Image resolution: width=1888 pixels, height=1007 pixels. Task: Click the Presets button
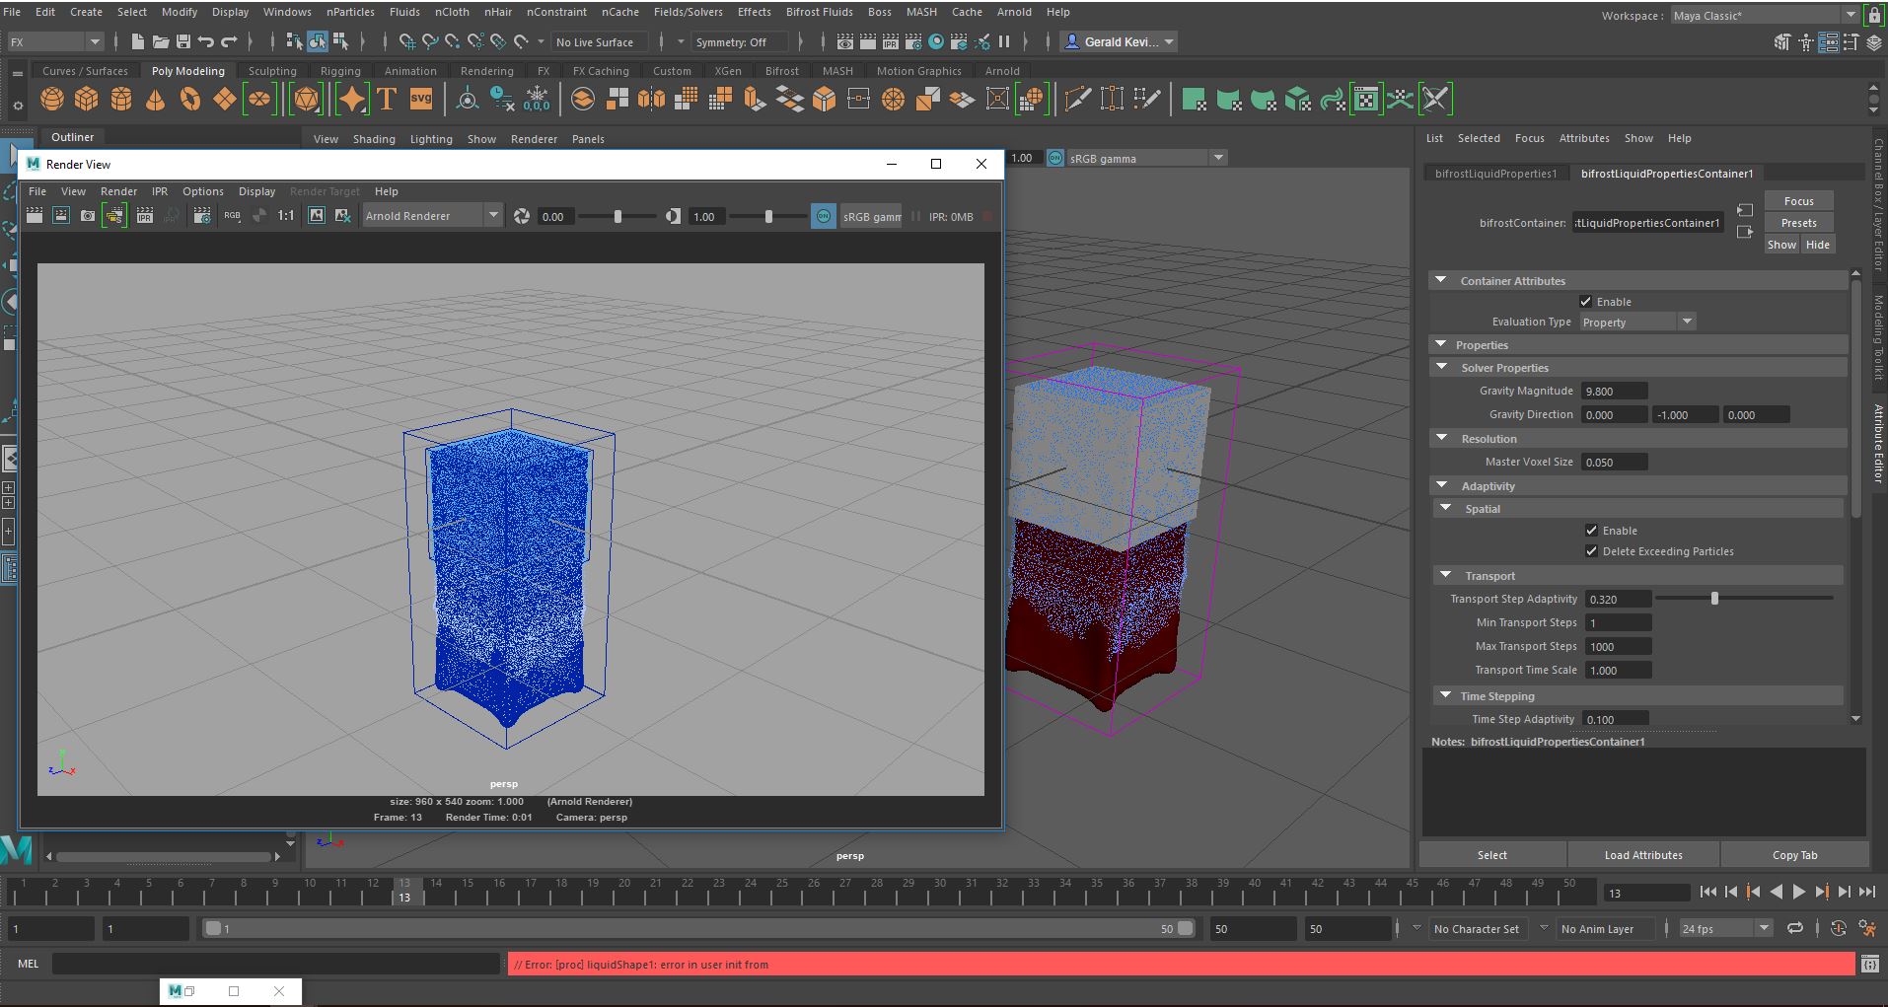tap(1798, 223)
